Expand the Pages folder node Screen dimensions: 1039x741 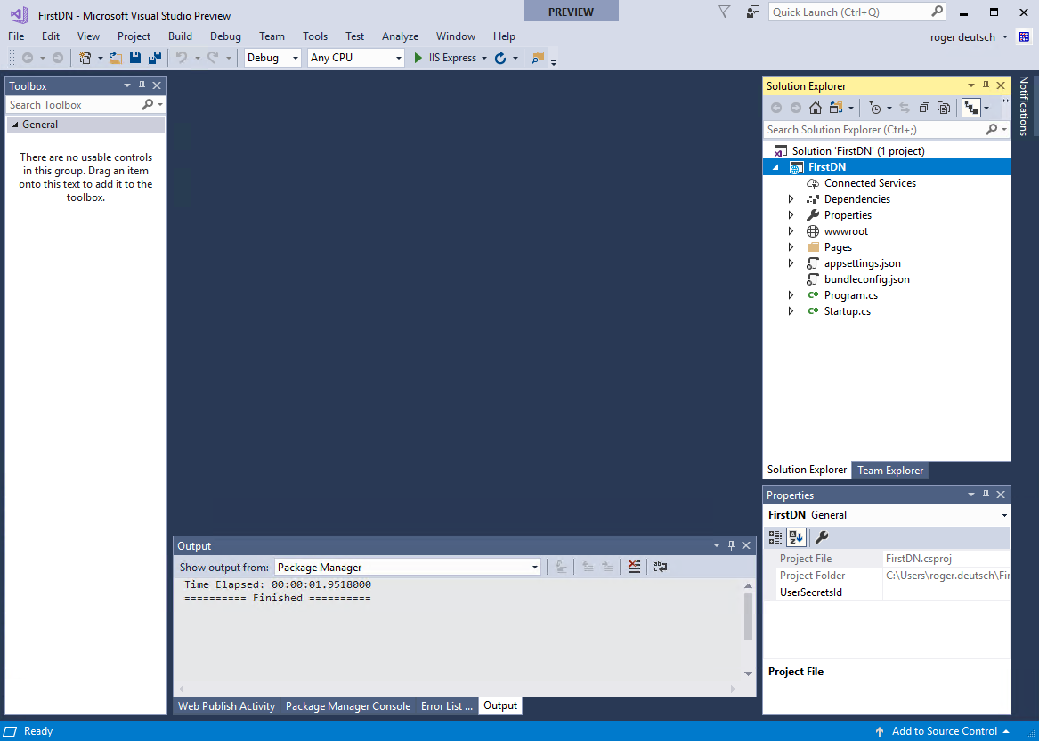click(x=791, y=247)
